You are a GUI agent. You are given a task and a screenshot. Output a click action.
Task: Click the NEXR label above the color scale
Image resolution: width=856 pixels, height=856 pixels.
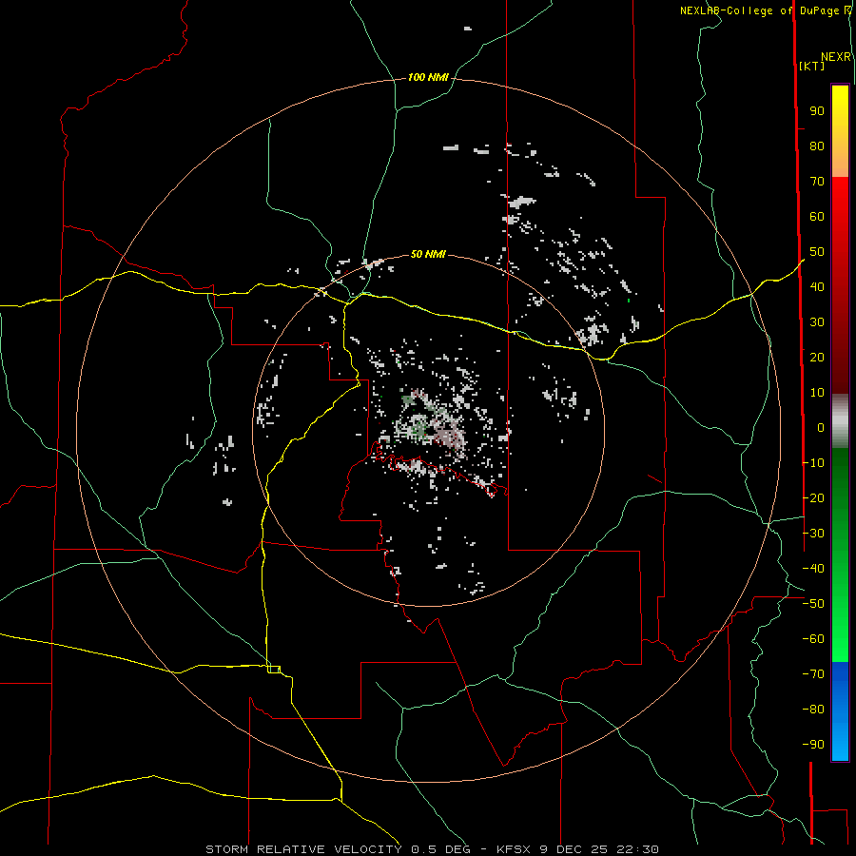tap(836, 57)
